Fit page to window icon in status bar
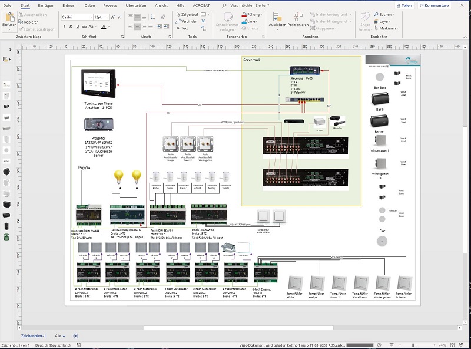Screen dimensions: 471x349 click(x=452, y=345)
